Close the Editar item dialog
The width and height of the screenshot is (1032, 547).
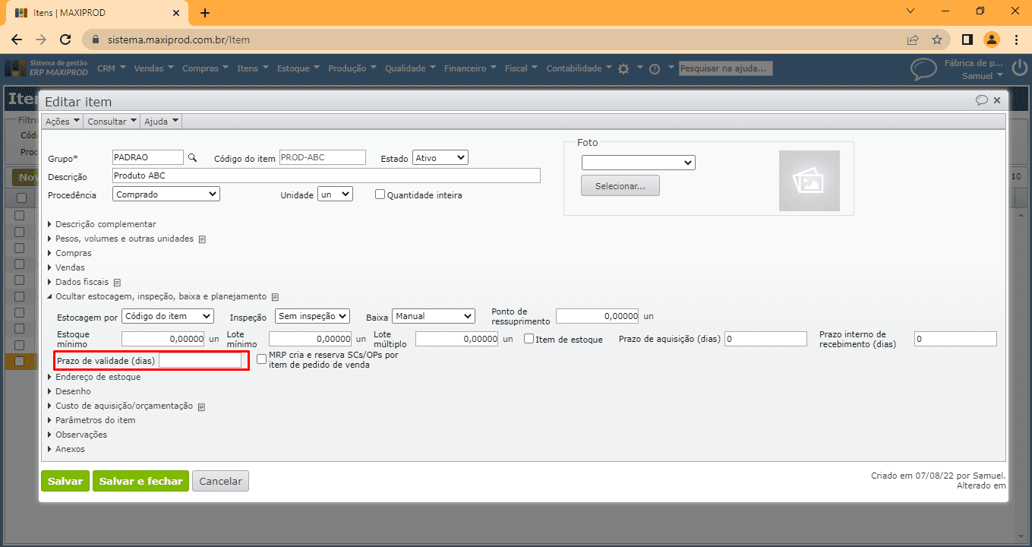coord(997,100)
